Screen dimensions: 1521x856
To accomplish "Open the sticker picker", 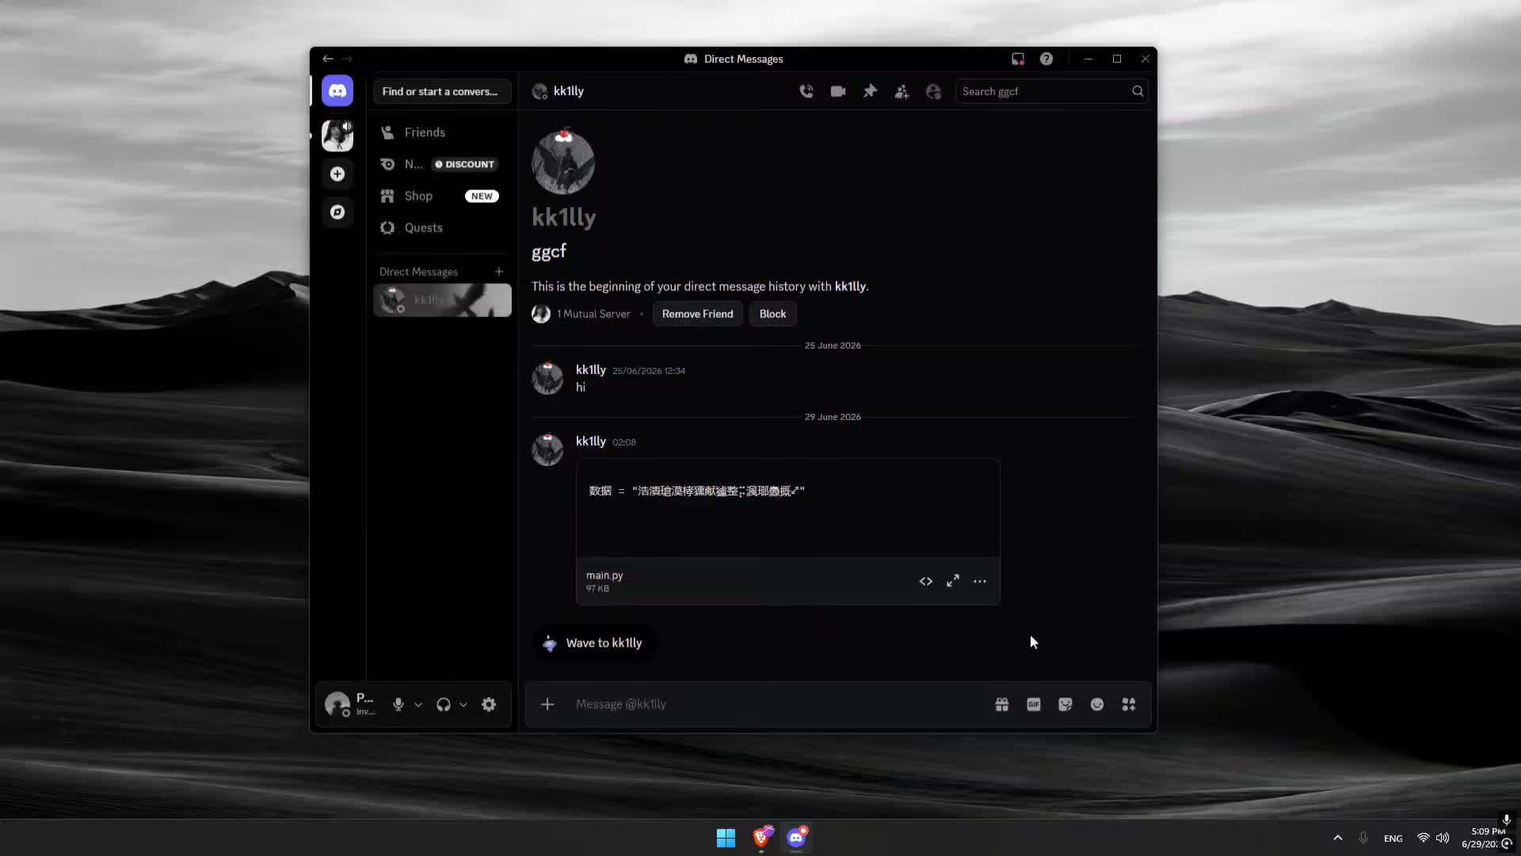I will point(1065,704).
